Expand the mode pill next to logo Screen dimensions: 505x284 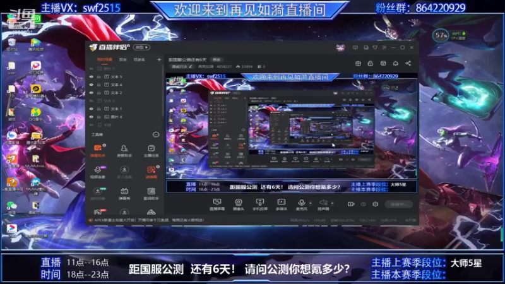tap(141, 47)
